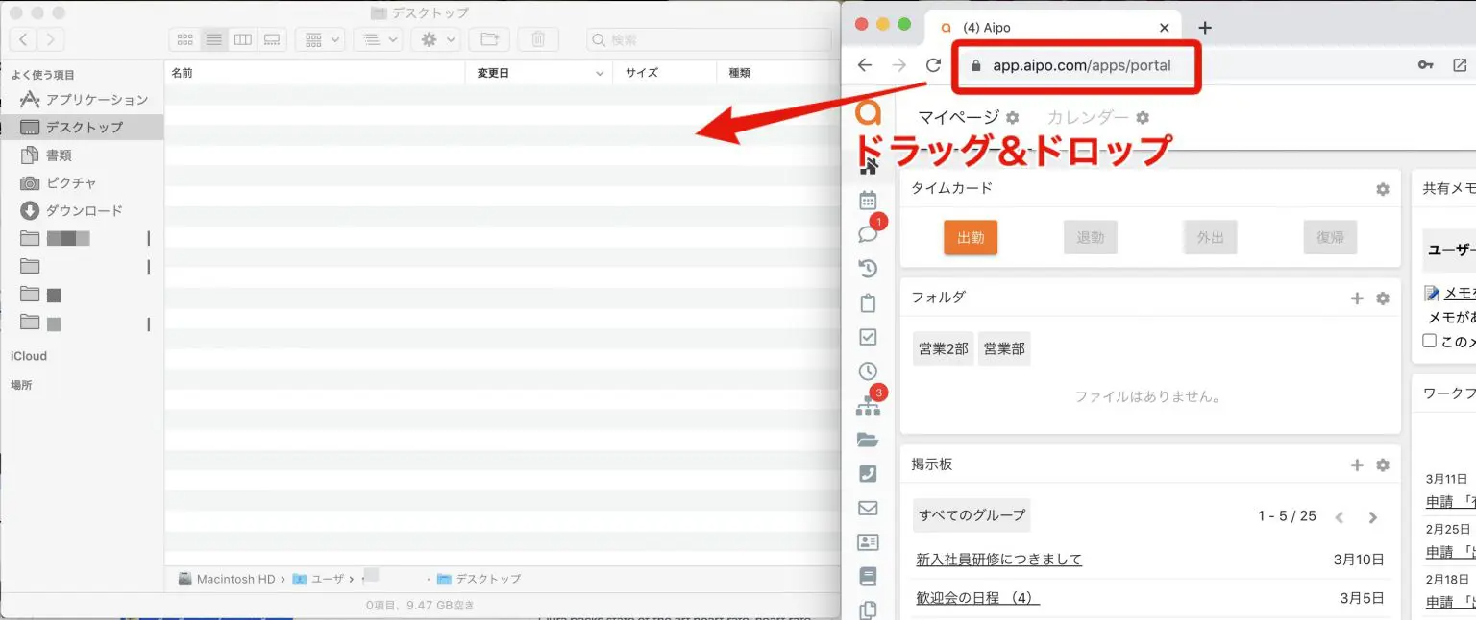The image size is (1476, 620).
Task: Open すべてのグループ filter
Action: [x=972, y=515]
